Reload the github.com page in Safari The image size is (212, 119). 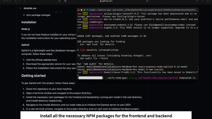click(147, 1)
